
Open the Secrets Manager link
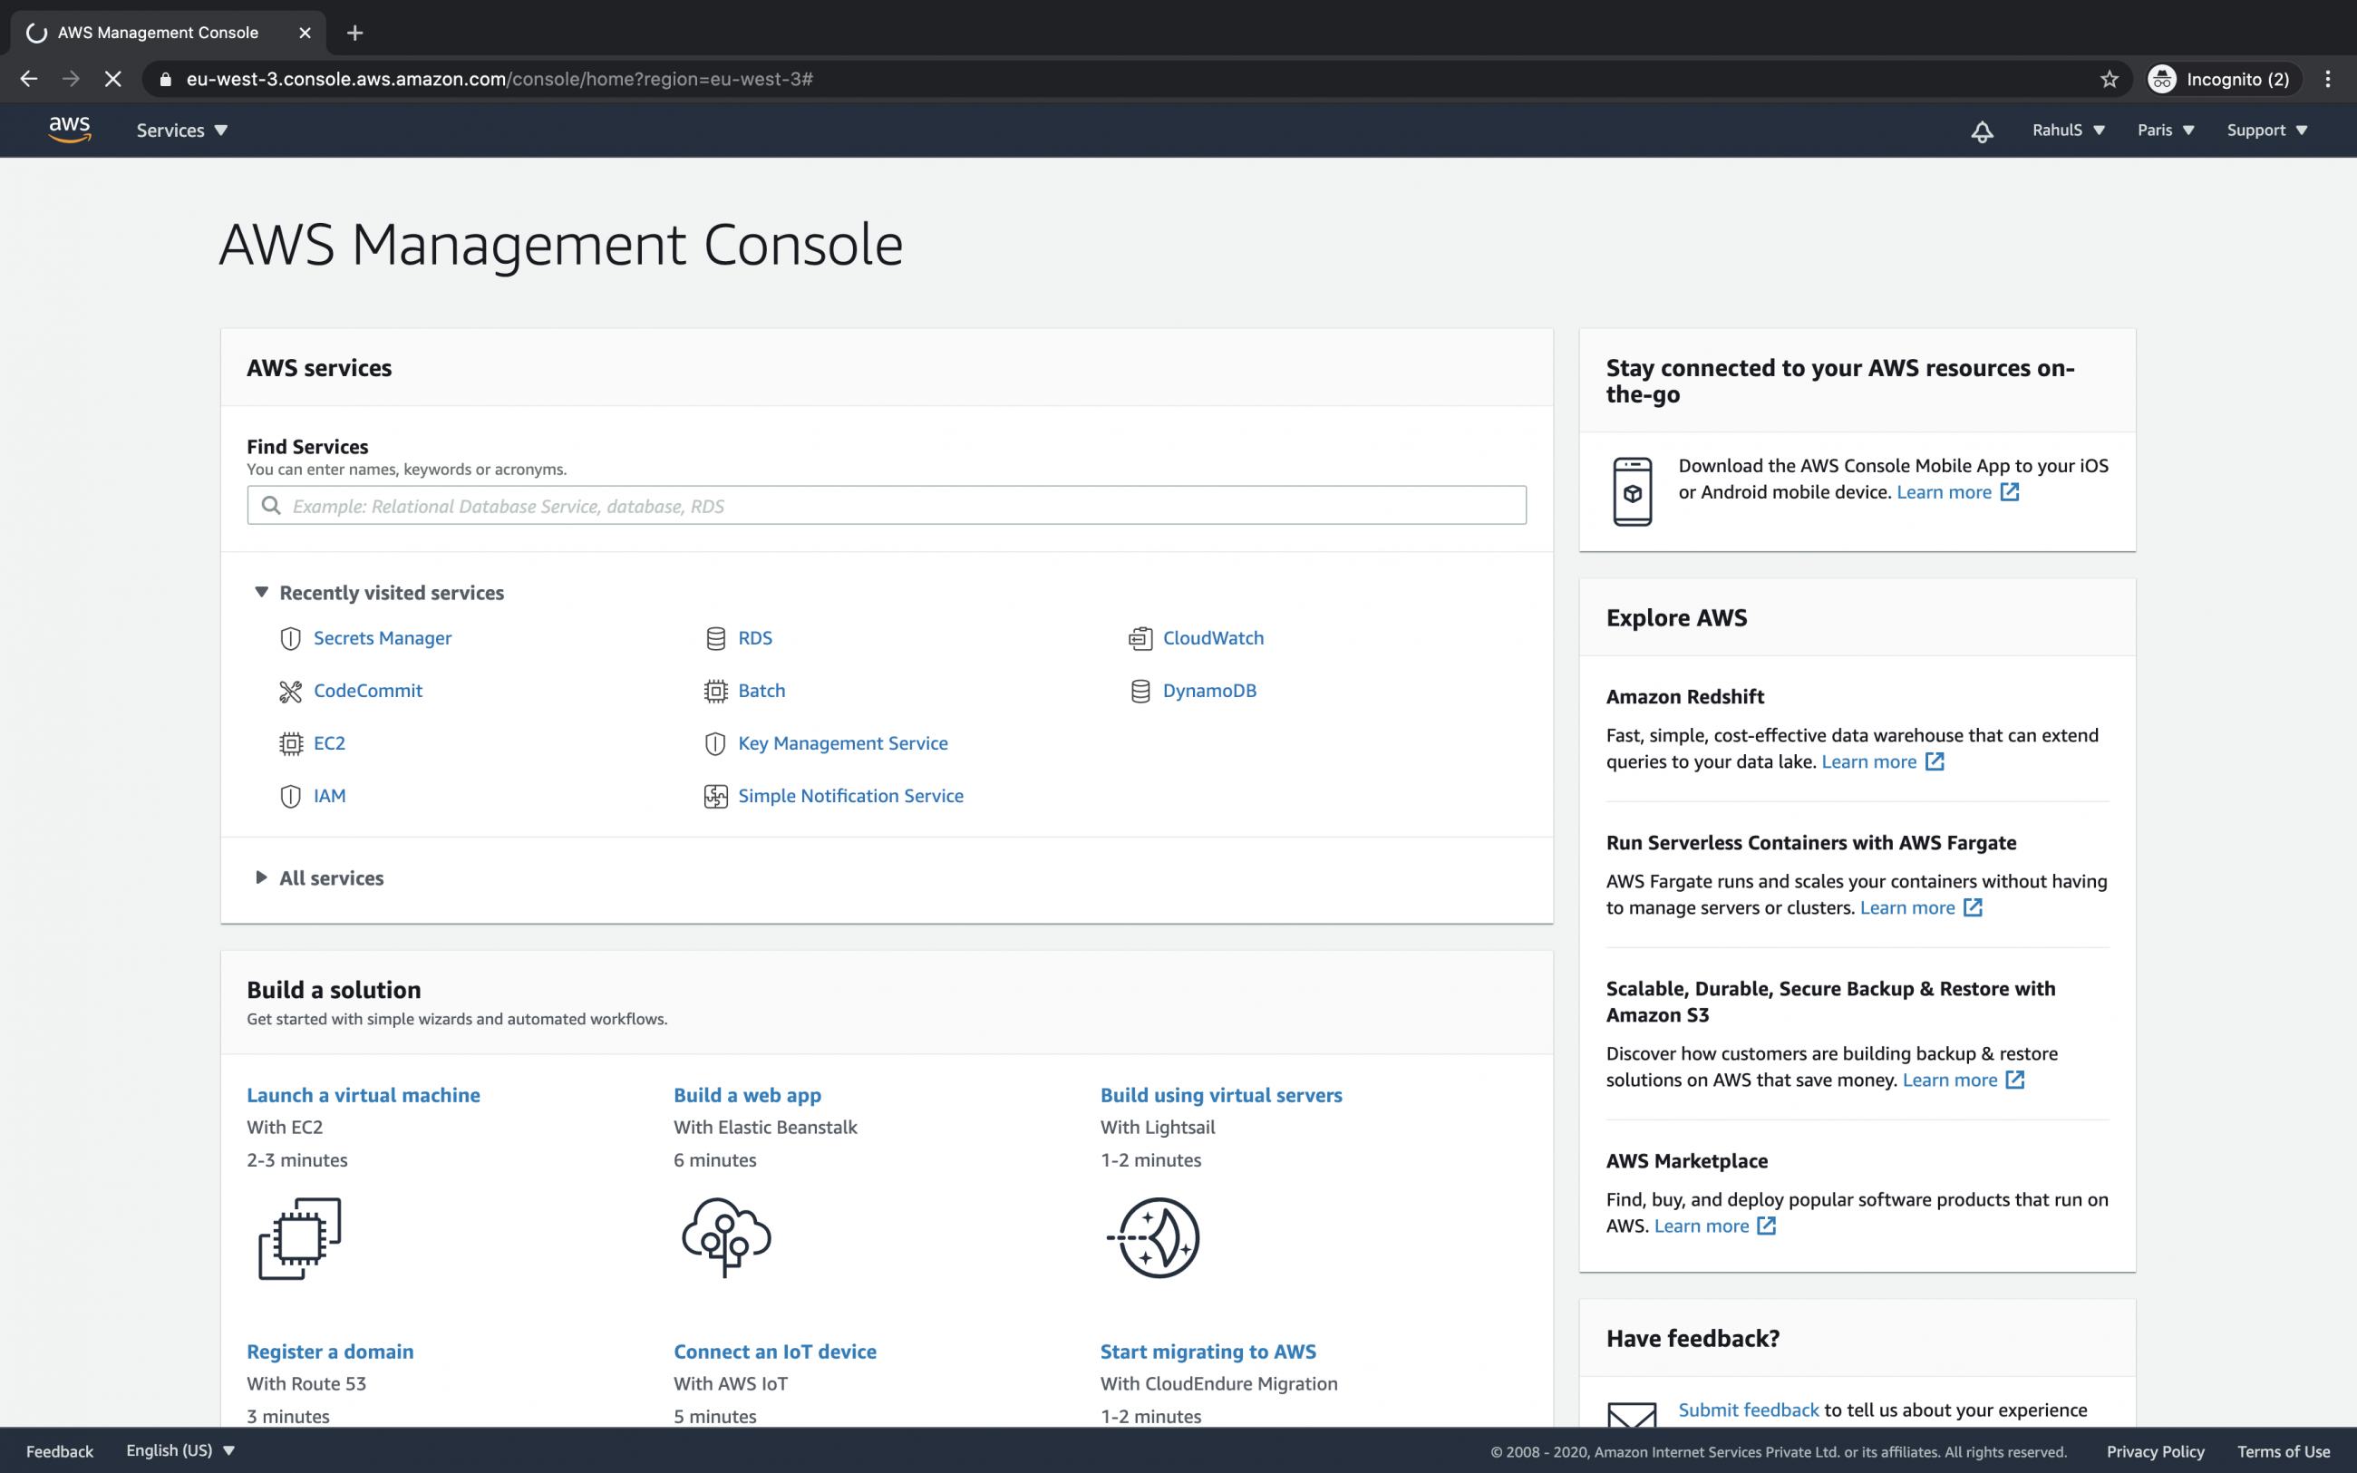[383, 638]
